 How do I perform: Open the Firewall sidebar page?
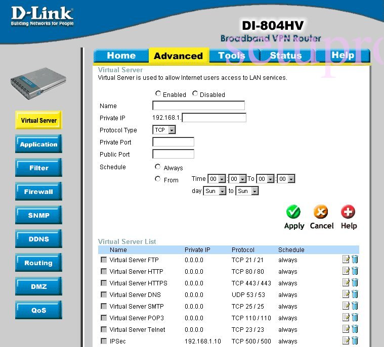click(38, 191)
